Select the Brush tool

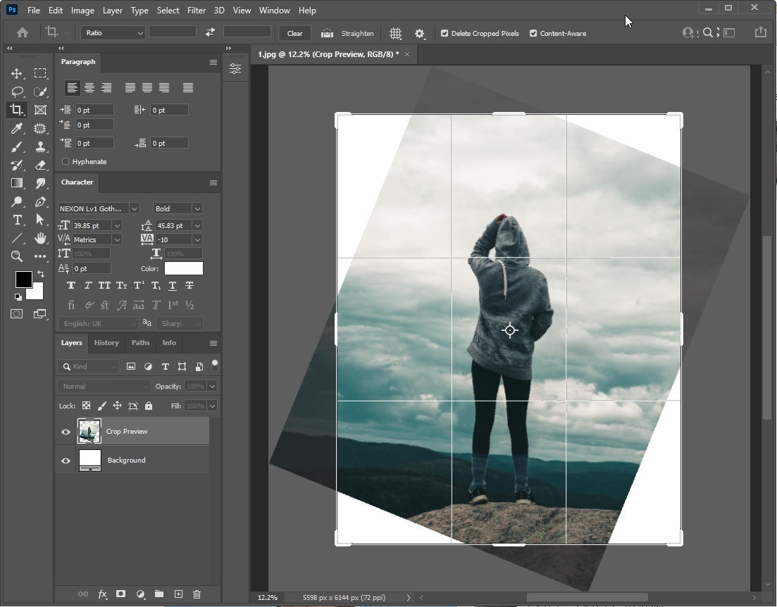coord(17,147)
